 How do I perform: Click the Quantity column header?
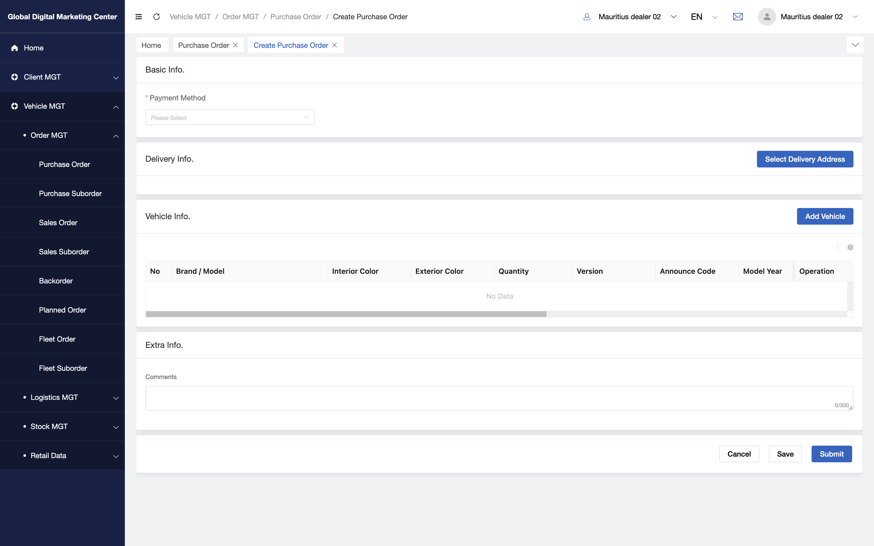pyautogui.click(x=533, y=271)
